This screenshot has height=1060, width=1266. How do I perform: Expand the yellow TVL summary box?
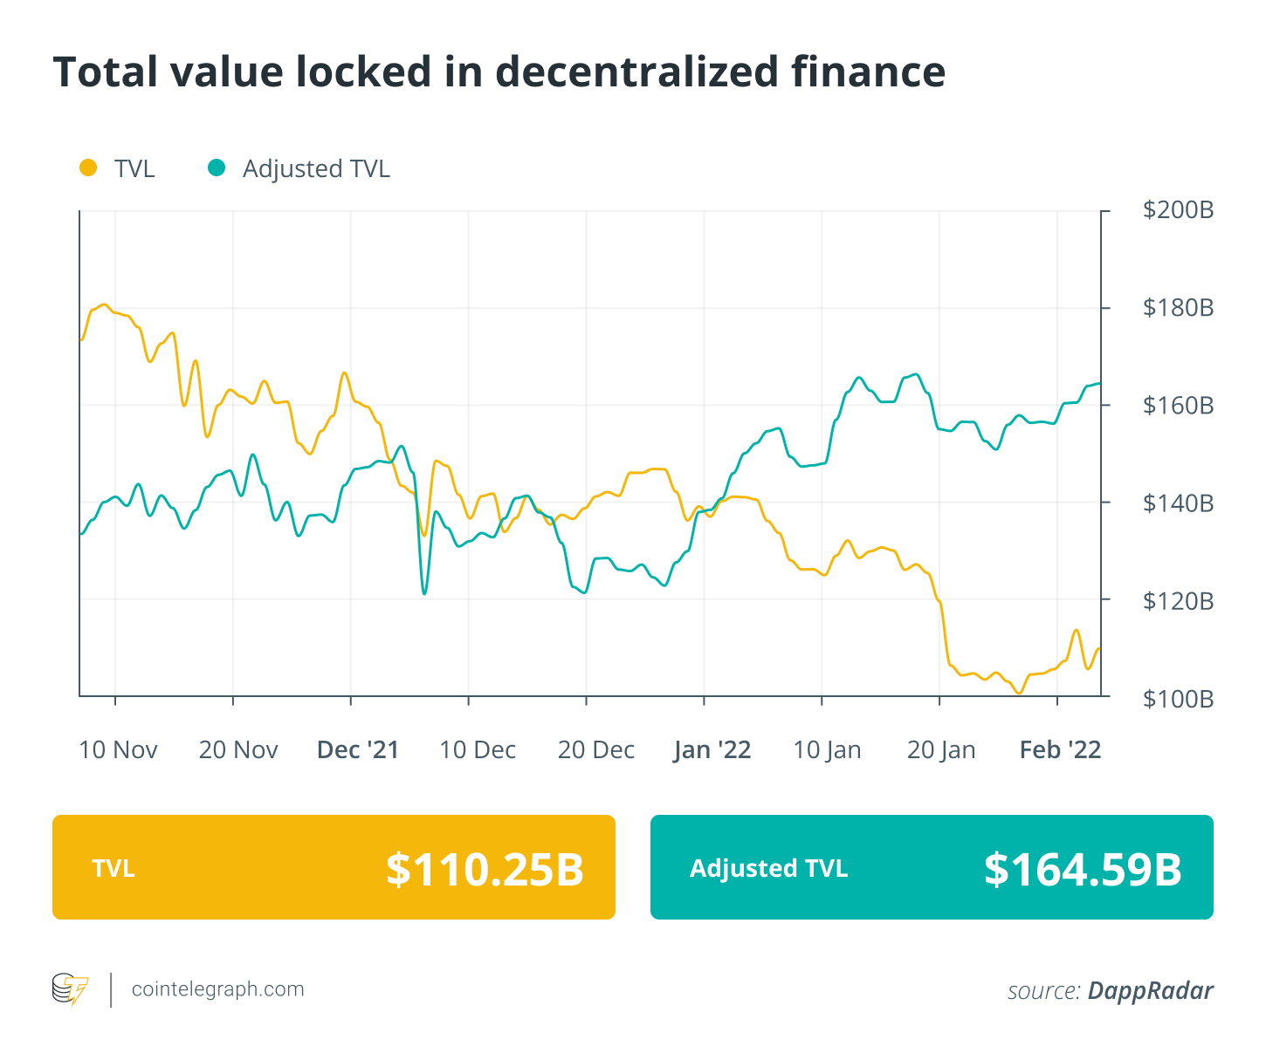coord(334,867)
